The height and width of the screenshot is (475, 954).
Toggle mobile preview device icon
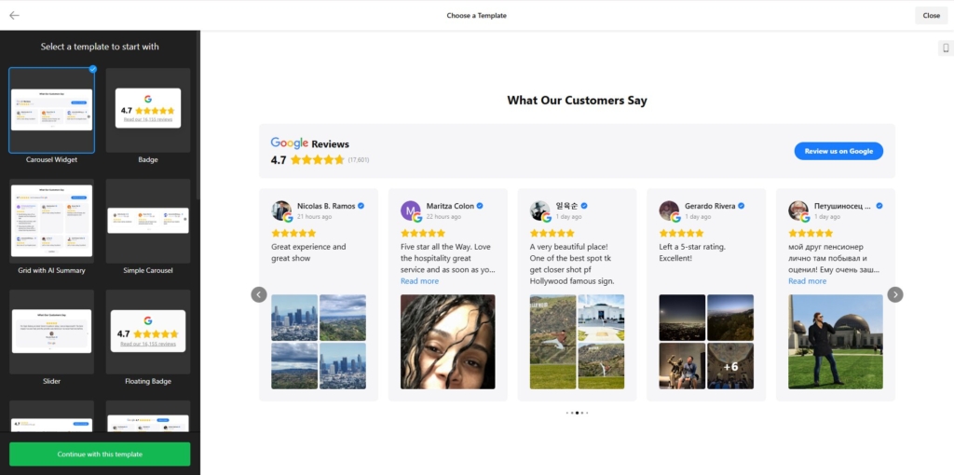[x=946, y=48]
